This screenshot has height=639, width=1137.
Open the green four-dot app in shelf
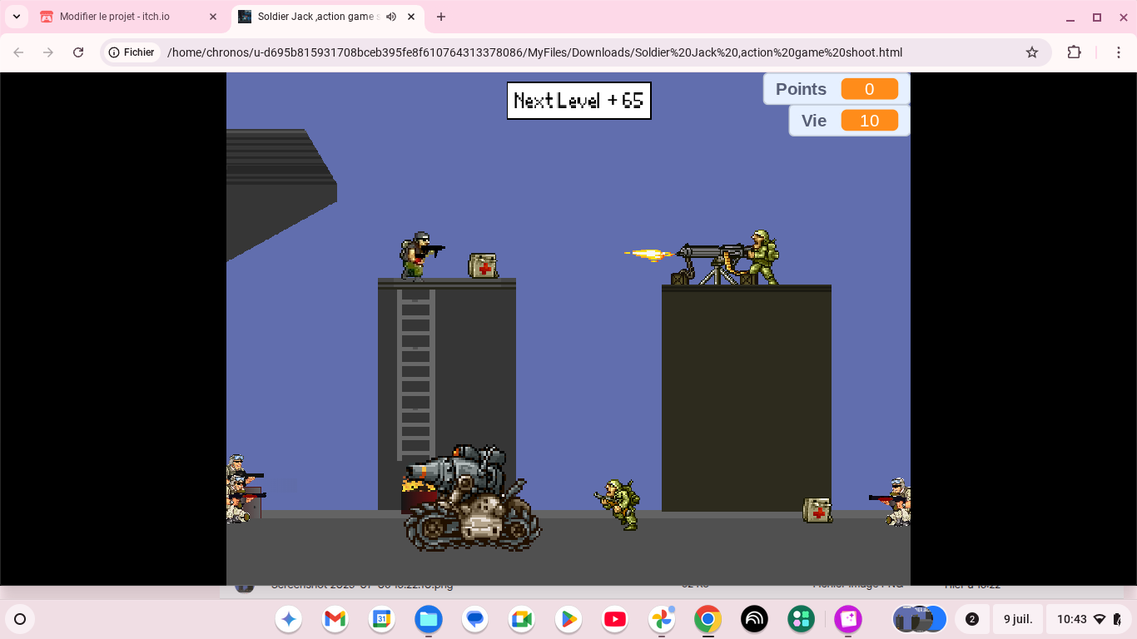pyautogui.click(x=802, y=619)
